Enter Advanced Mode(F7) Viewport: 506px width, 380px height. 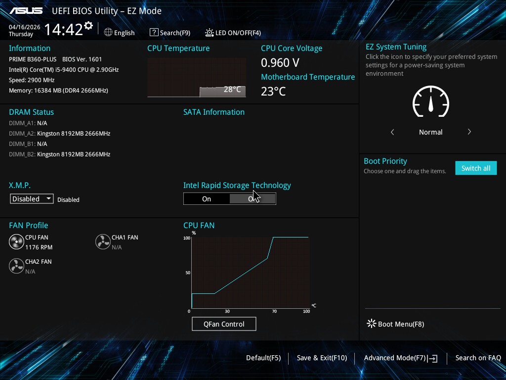pos(395,358)
